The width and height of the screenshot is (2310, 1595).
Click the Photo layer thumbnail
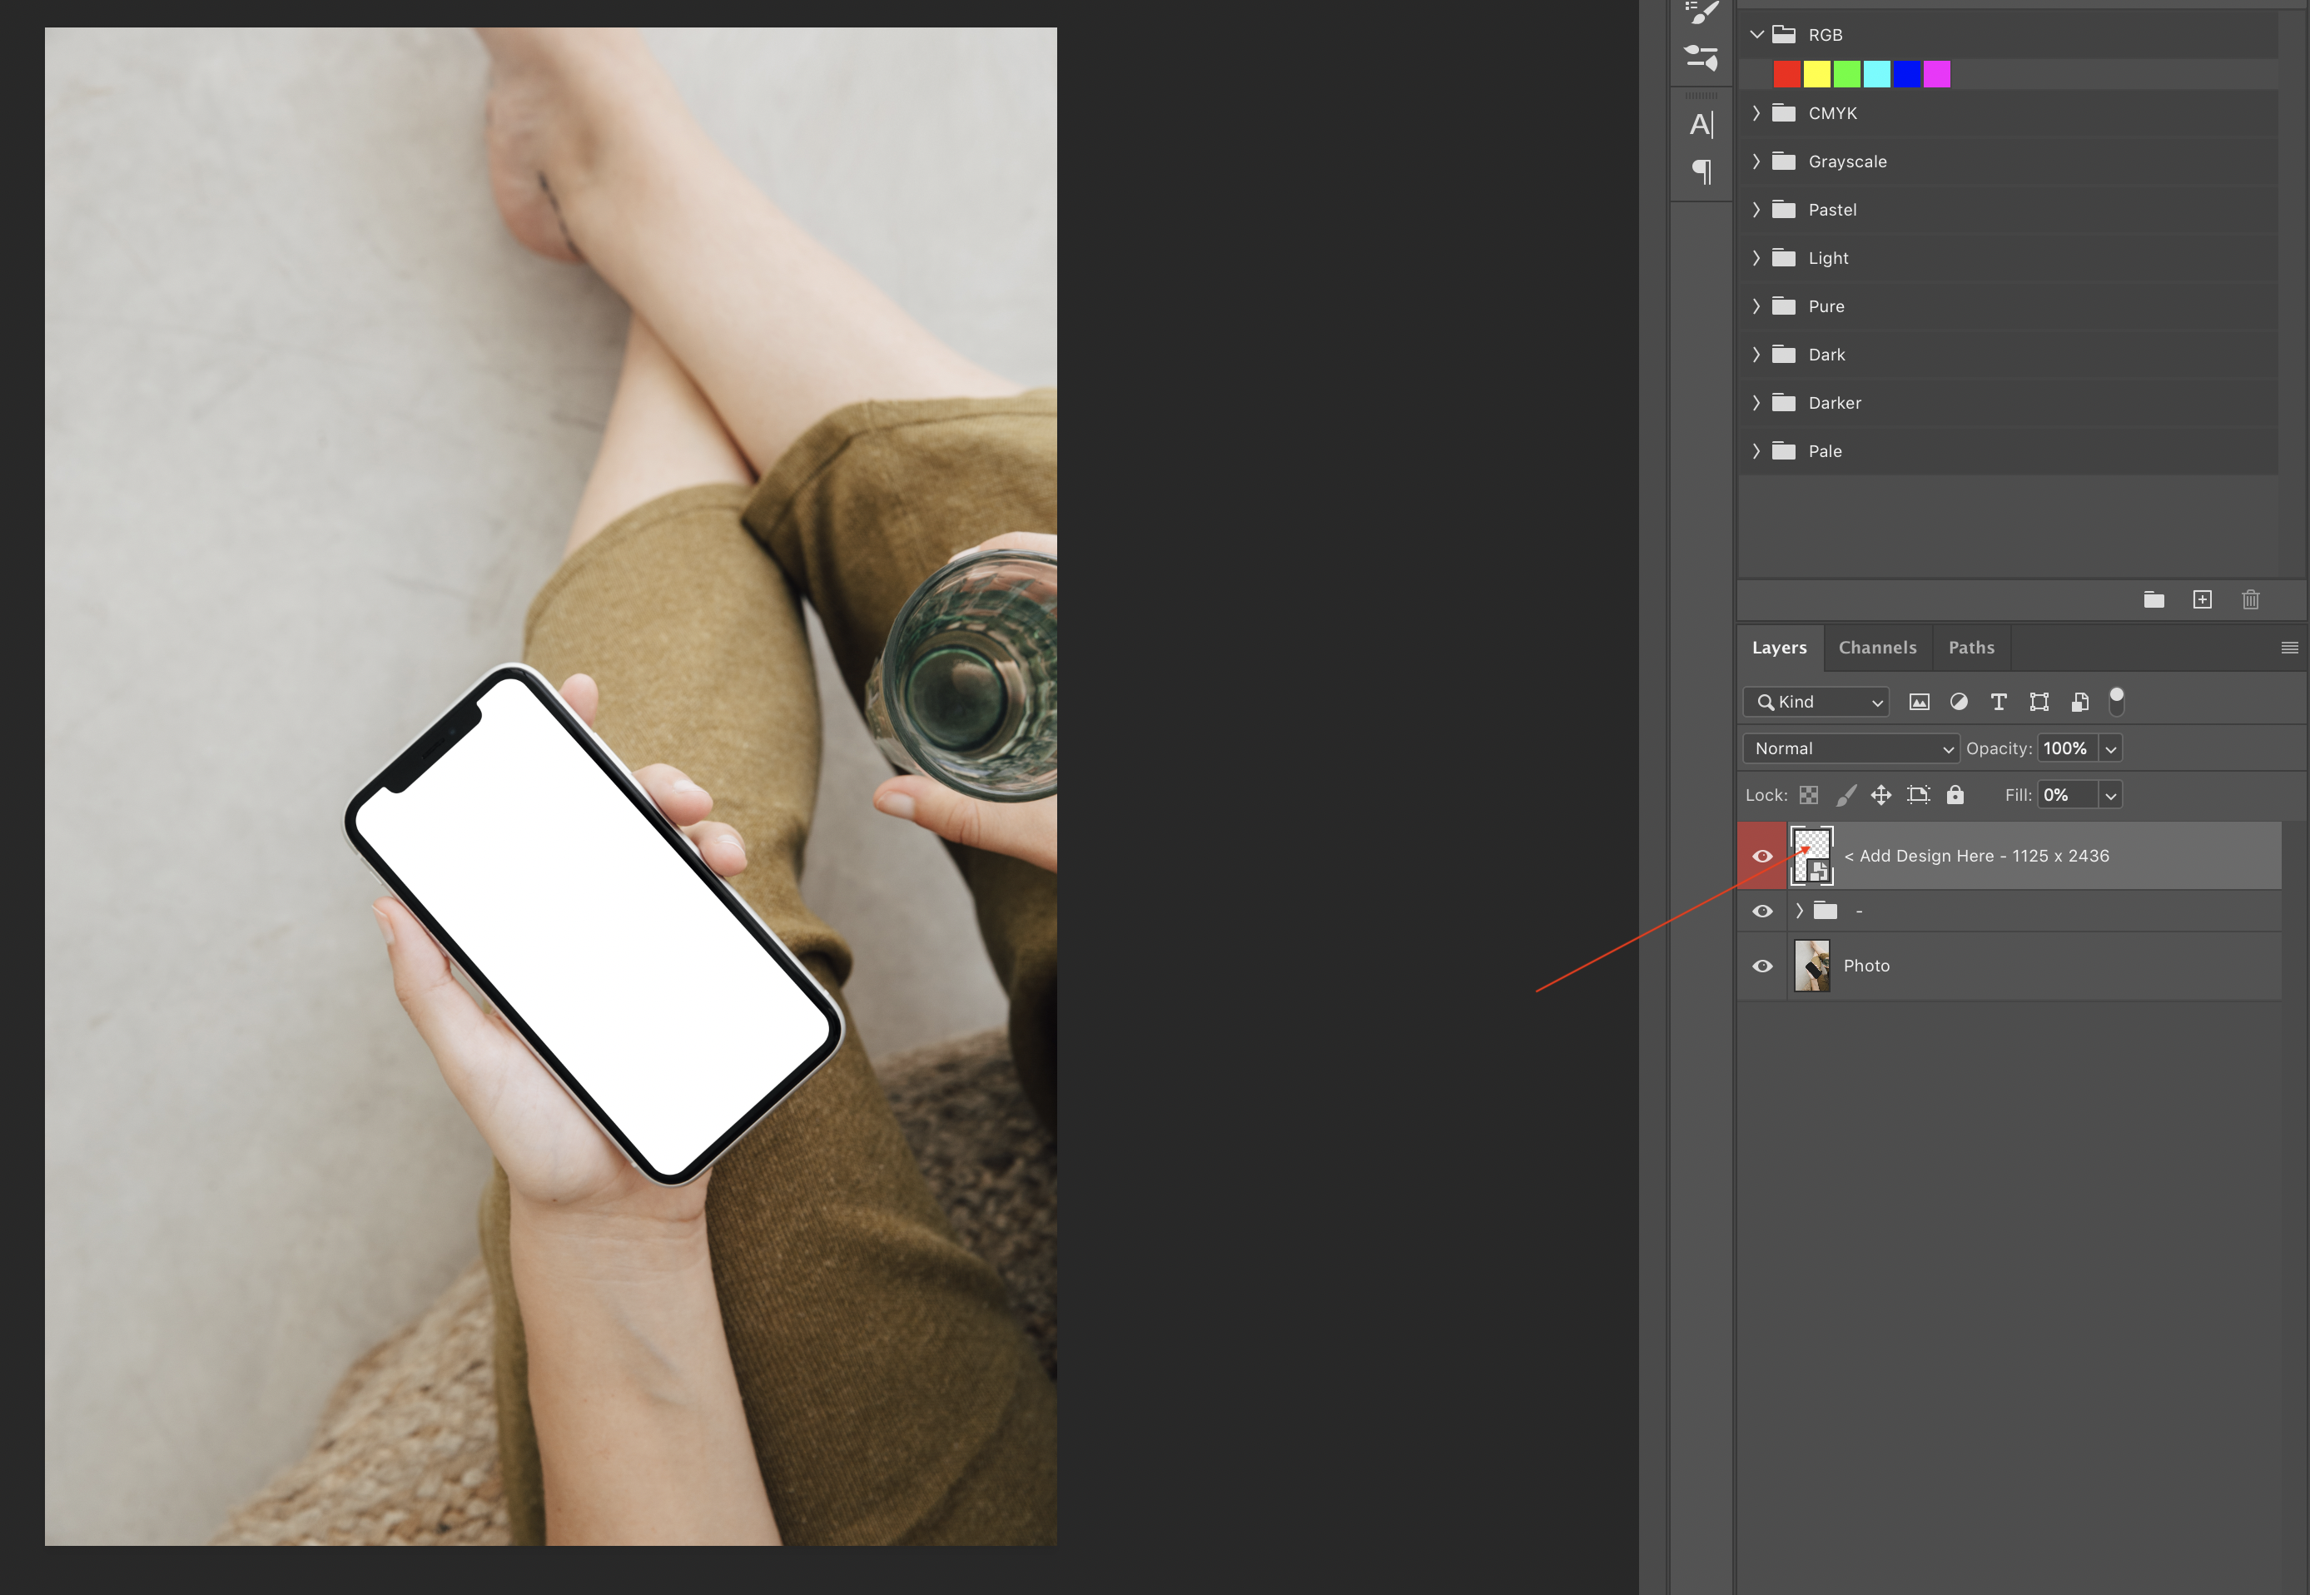[1811, 966]
